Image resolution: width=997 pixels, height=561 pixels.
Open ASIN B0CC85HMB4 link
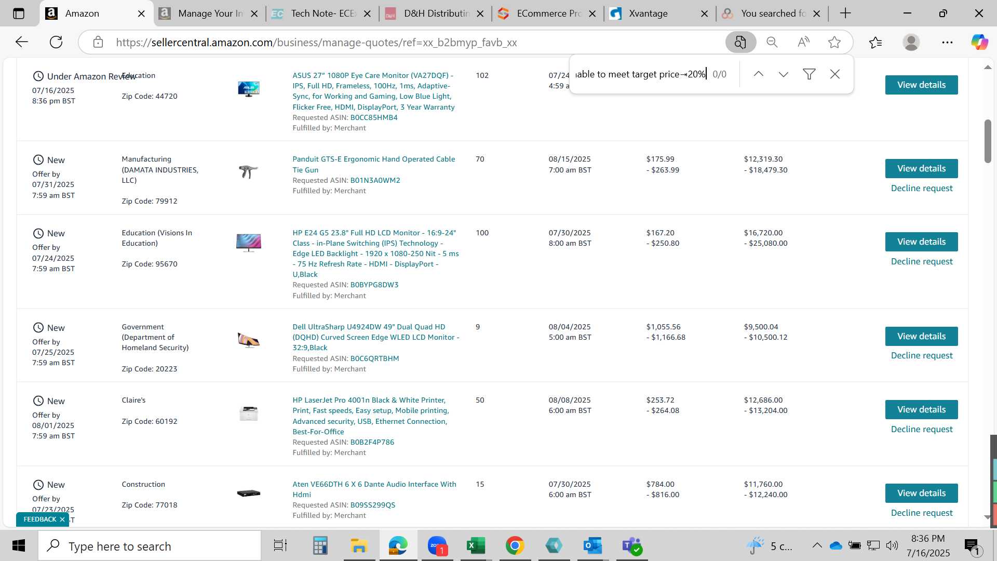click(374, 117)
